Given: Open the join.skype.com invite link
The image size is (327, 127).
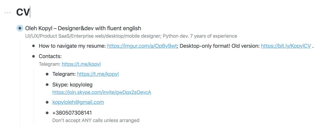Looking at the screenshot, I should (x=102, y=92).
